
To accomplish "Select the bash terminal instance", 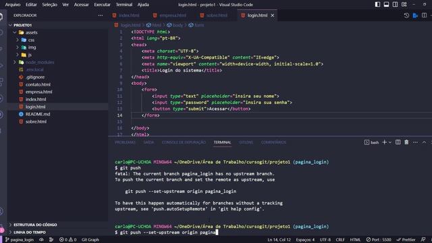I will (371, 142).
